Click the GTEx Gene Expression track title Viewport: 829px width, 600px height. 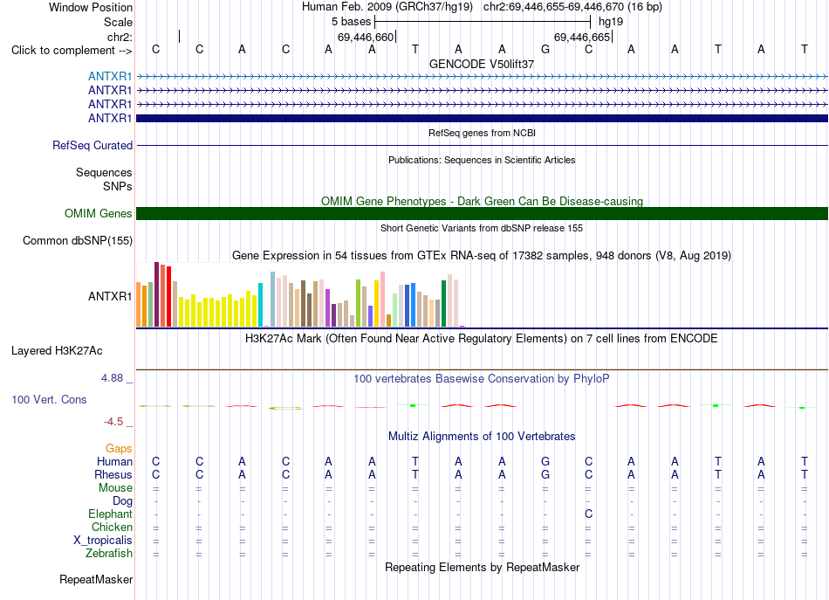pyautogui.click(x=482, y=256)
